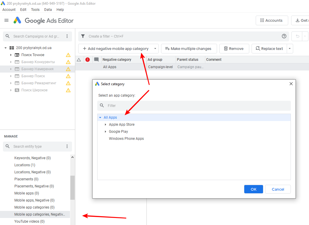Screen dimensions: 309x225
Task: Click the campaign search magnifier icon
Action: [x=8, y=36]
